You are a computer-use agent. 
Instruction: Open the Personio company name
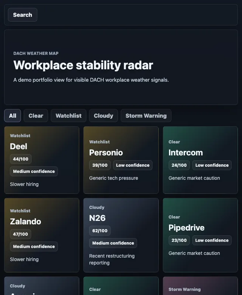click(106, 152)
